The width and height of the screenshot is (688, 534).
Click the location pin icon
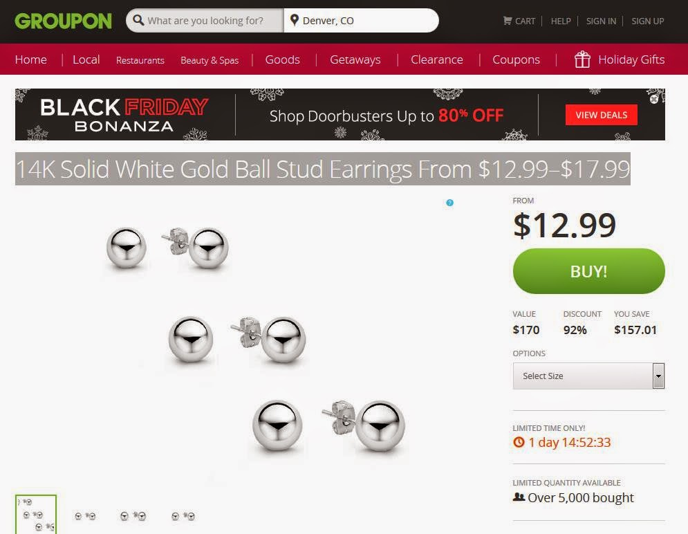click(295, 20)
